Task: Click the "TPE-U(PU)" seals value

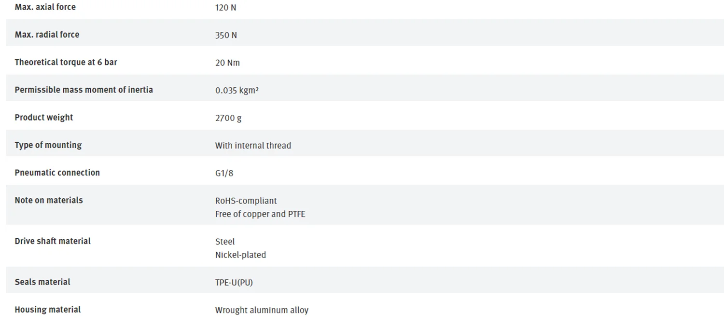Action: [x=234, y=282]
